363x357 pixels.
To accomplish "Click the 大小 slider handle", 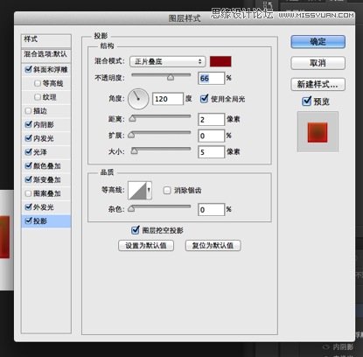I will (134, 150).
